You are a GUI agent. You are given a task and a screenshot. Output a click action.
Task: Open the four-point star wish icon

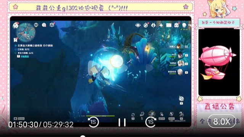(161, 25)
